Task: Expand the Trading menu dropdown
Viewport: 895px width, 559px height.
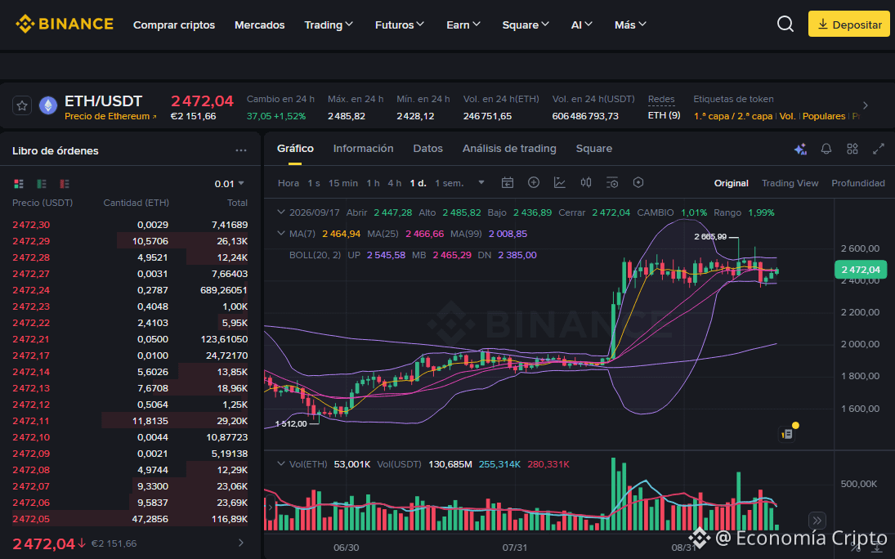Action: point(329,25)
